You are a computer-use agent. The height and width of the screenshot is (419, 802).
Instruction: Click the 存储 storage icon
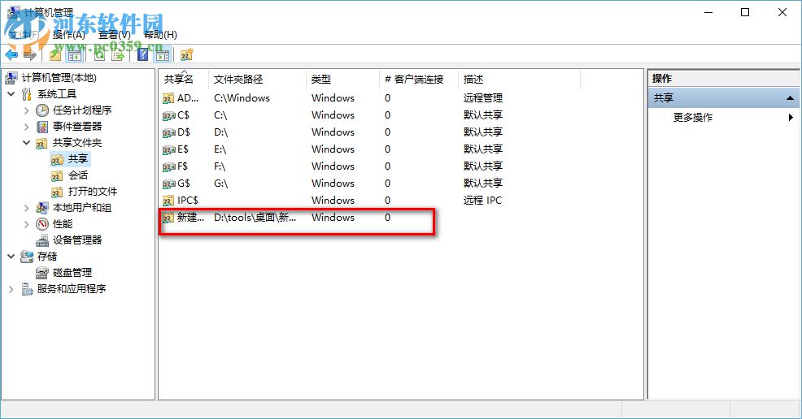[x=27, y=257]
